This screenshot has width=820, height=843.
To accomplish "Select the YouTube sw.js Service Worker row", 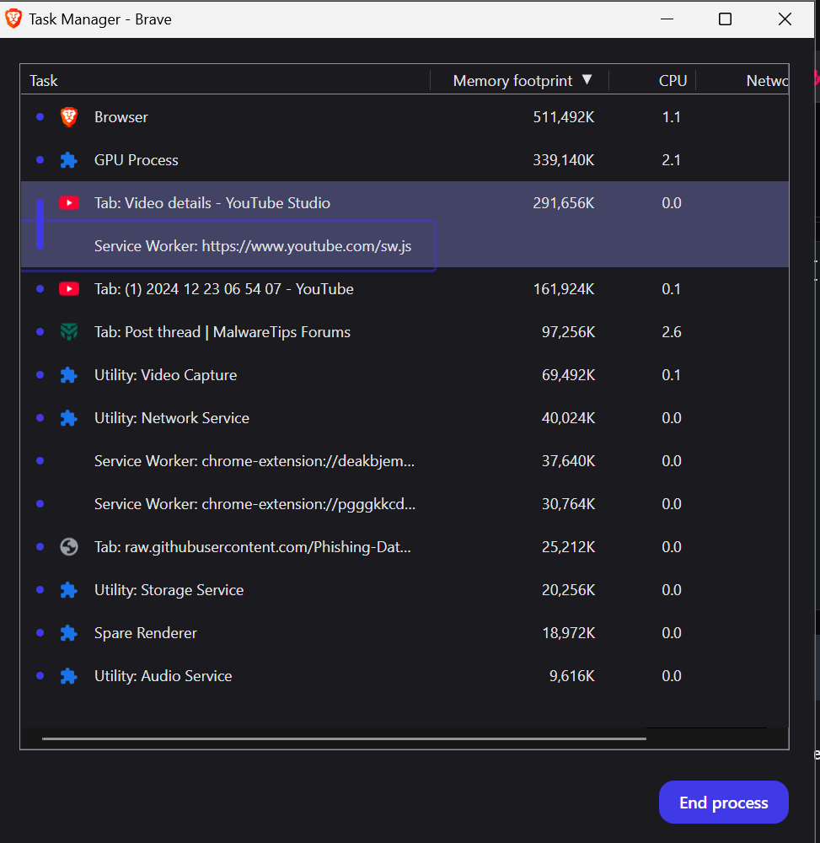I will click(x=253, y=246).
